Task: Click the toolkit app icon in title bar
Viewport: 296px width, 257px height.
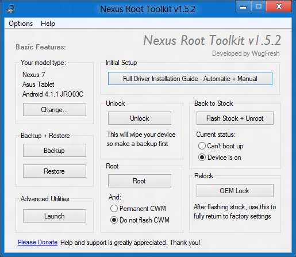Action: [x=10, y=9]
